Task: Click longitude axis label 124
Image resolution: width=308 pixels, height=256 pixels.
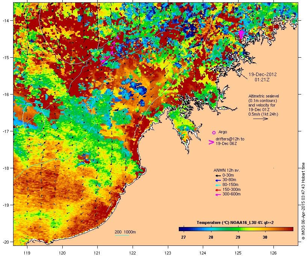Action: (x=203, y=253)
